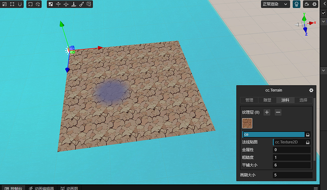Screen dimensions: 327x190
Task: Open scene view gear settings
Action: click(x=314, y=4)
